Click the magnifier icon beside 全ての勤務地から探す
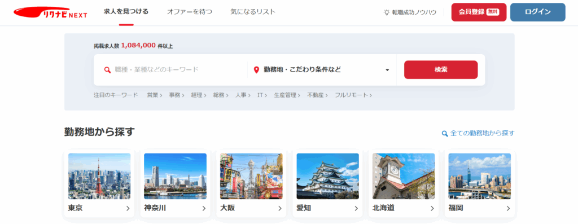Image resolution: width=578 pixels, height=224 pixels. (x=445, y=133)
